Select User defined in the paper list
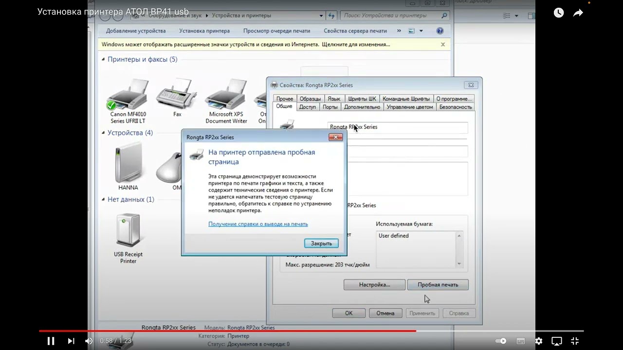 pos(394,236)
